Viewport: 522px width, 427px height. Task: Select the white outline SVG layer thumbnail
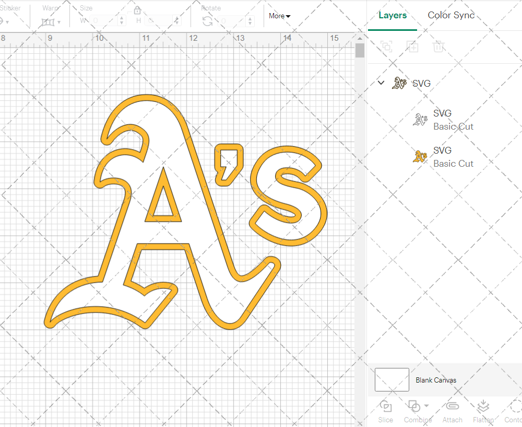(420, 119)
